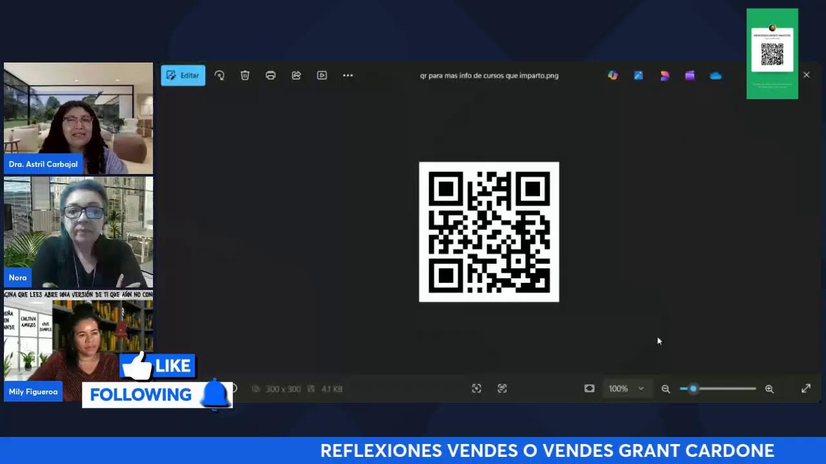Select the file name qr para mas info de cursos que imparto.png
826x464 pixels.
[x=489, y=75]
